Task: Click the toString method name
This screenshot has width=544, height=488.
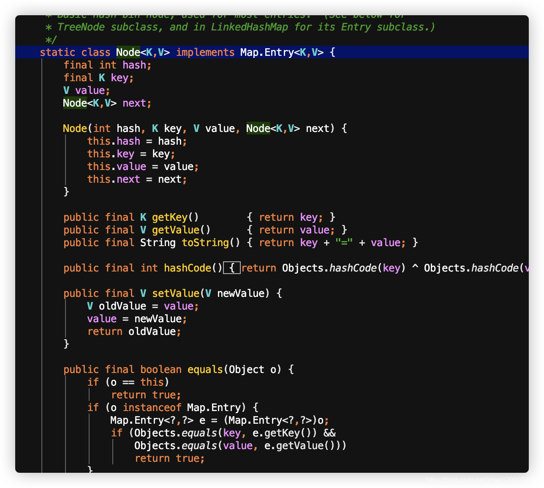Action: tap(205, 242)
